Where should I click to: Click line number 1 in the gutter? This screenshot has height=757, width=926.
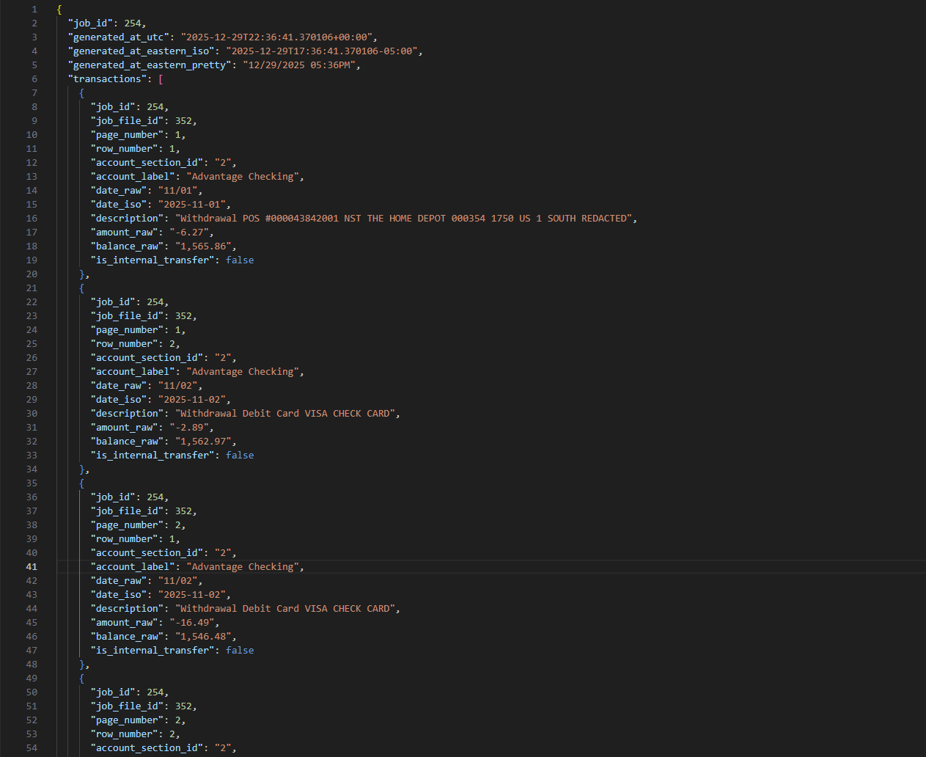click(34, 9)
